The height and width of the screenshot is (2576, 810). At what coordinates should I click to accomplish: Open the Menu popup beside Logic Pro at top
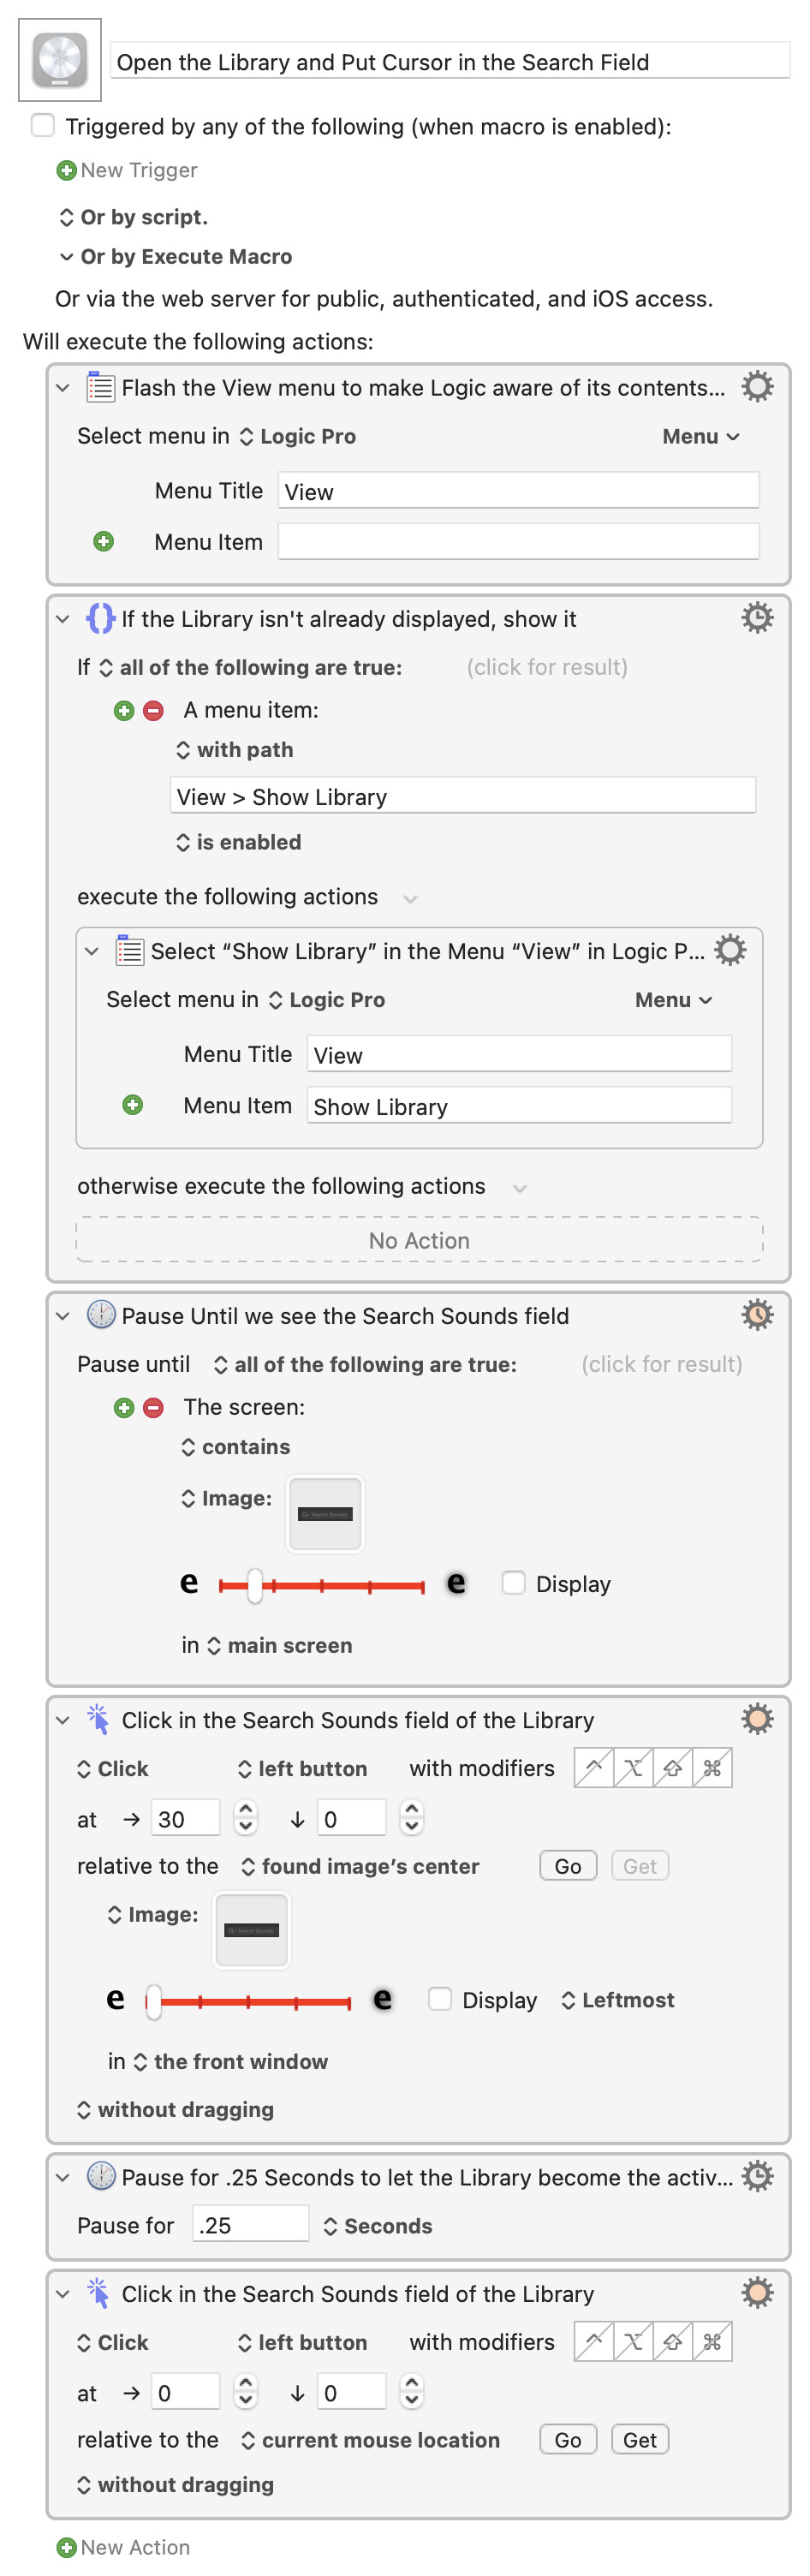[x=700, y=437]
